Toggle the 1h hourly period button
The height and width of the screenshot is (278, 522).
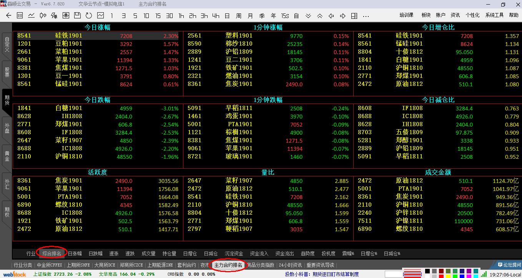click(x=181, y=16)
